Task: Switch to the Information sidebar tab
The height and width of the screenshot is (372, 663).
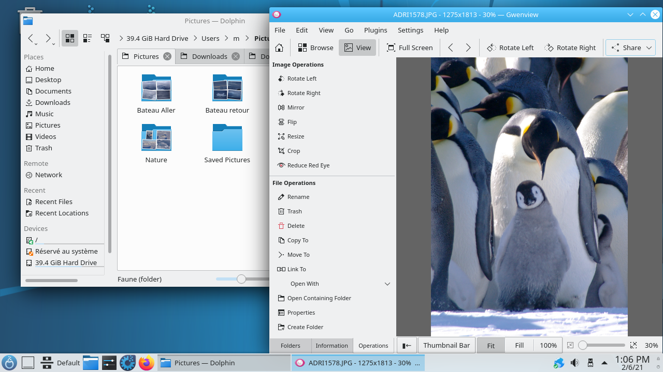Action: coord(331,346)
